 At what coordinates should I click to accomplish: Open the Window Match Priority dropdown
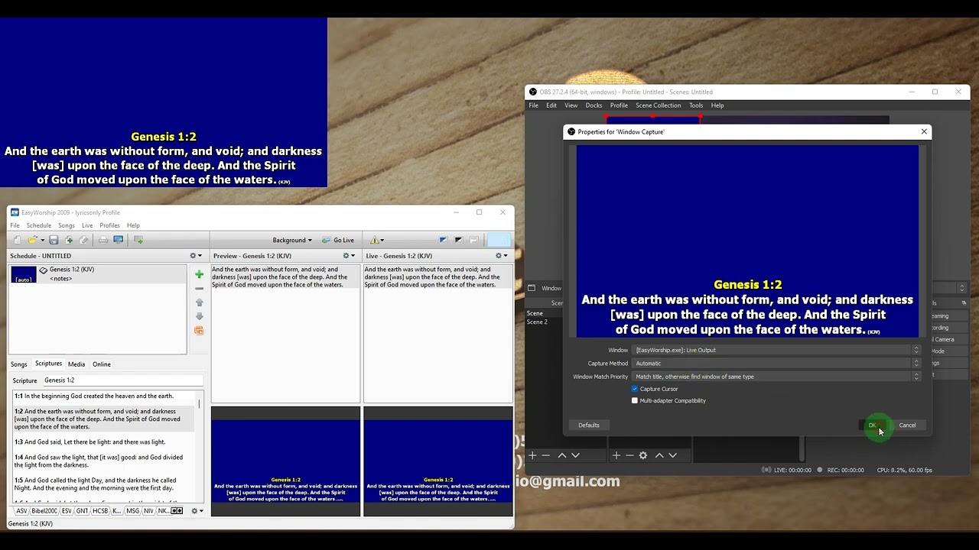[x=776, y=377]
